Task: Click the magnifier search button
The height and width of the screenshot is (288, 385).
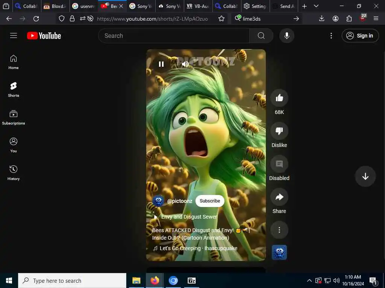Action: coord(261,36)
